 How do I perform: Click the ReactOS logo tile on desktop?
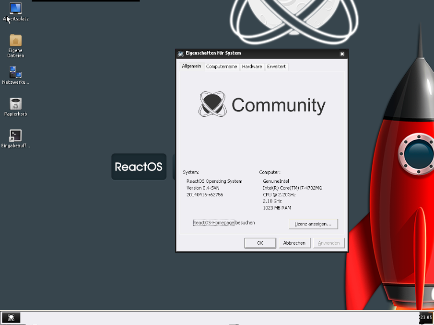pyautogui.click(x=139, y=167)
